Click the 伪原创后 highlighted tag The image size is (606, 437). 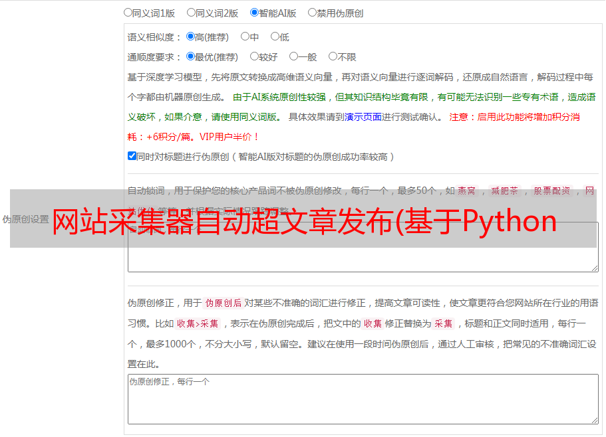tap(224, 303)
